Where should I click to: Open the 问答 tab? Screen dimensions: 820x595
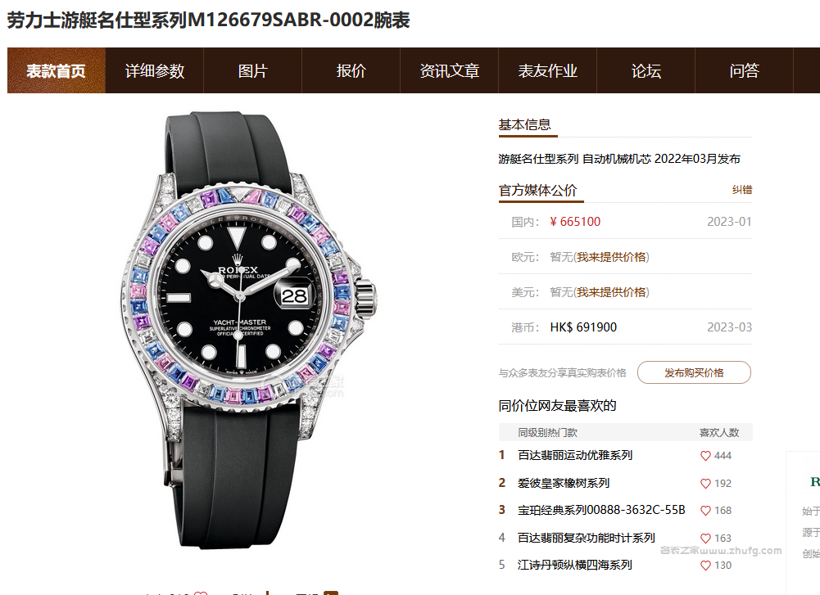click(x=744, y=70)
